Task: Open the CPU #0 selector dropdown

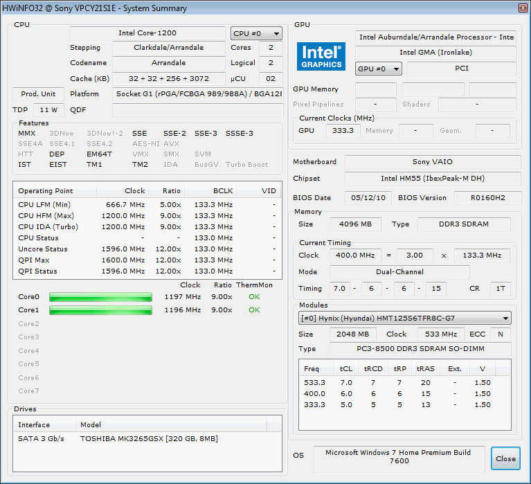Action: (x=256, y=33)
